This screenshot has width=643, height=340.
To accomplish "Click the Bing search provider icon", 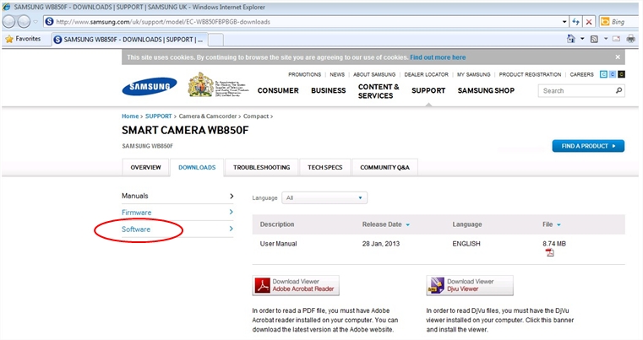I will click(x=605, y=22).
